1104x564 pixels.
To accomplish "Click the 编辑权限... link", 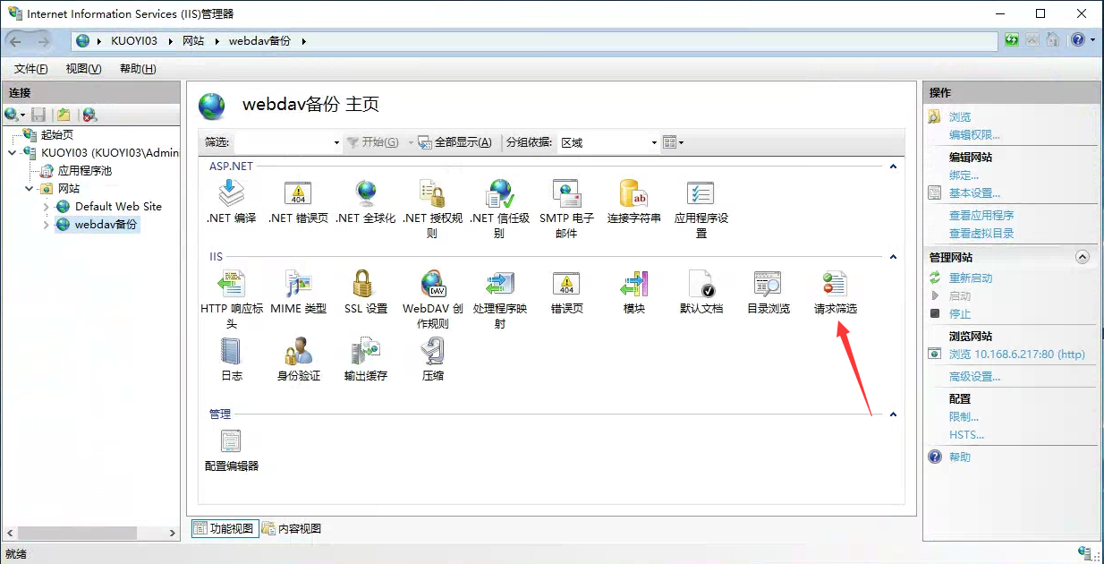I will pyautogui.click(x=974, y=135).
